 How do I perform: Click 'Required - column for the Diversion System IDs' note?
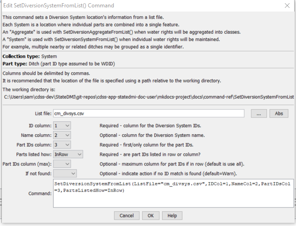tap(150, 126)
